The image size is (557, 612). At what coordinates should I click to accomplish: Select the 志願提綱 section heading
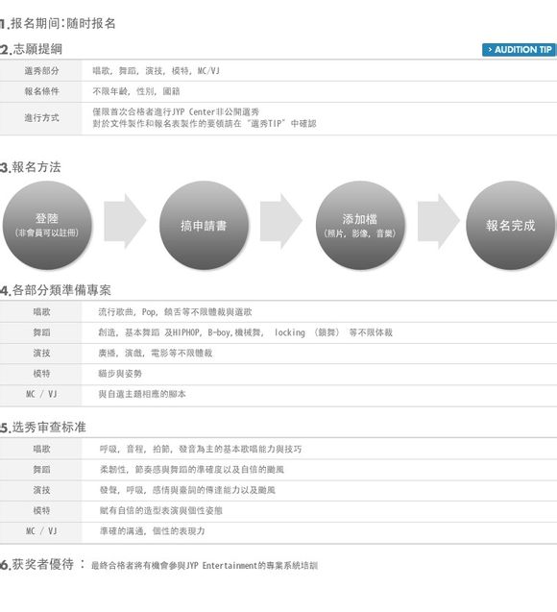pyautogui.click(x=31, y=49)
